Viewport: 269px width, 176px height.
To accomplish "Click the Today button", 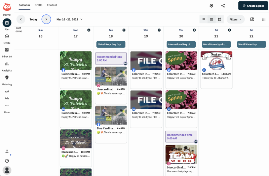I will [x=33, y=19].
